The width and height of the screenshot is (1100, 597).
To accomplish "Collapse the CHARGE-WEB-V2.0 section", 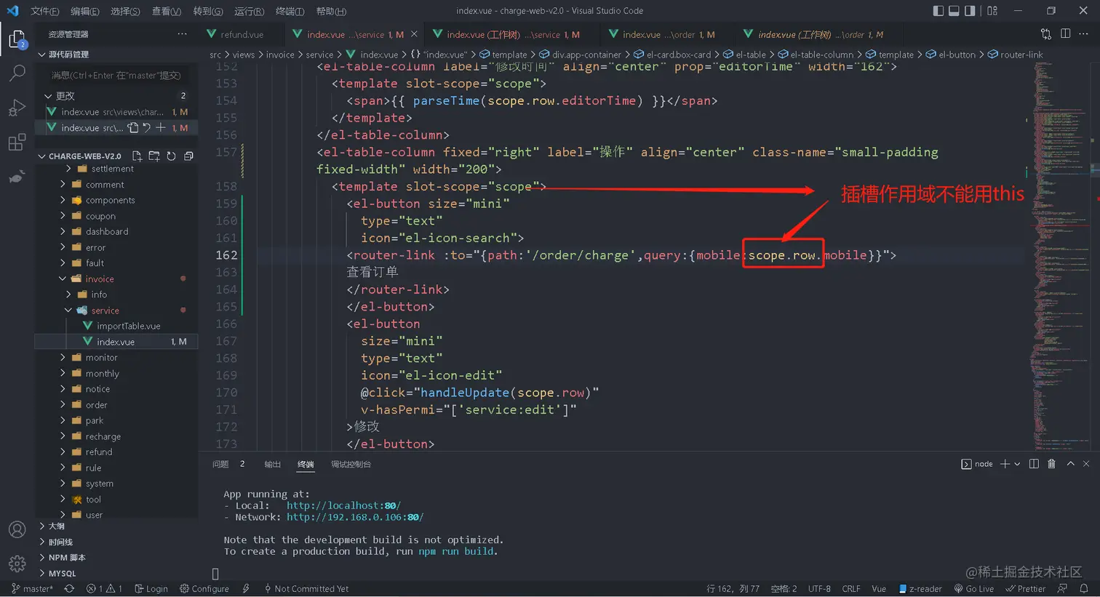I will tap(42, 156).
